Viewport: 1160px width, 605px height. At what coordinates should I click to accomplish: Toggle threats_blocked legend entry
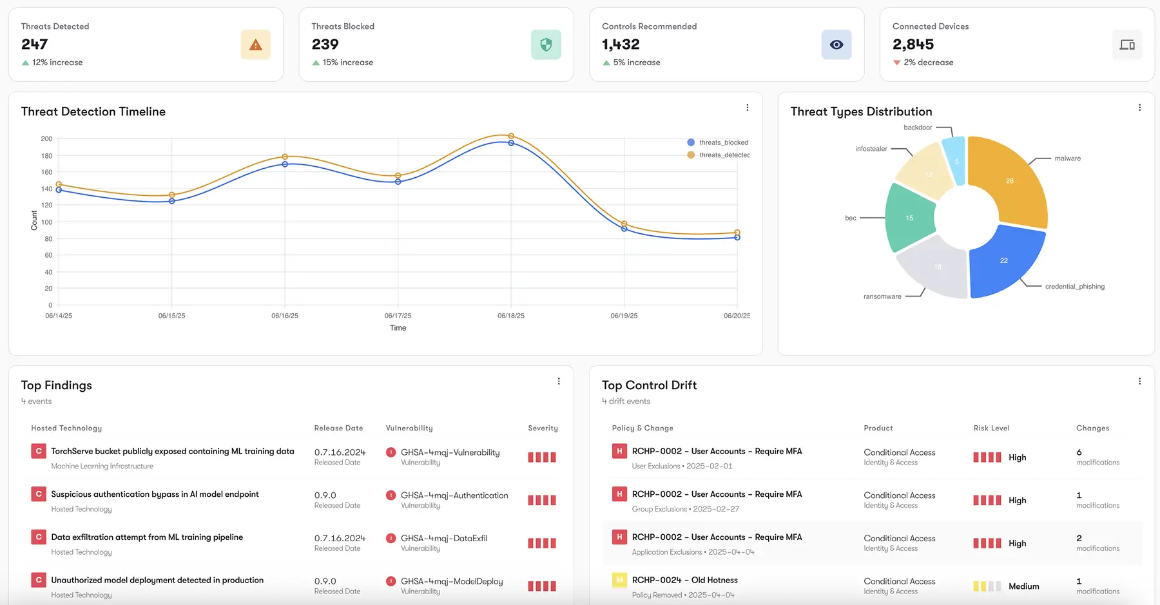[718, 142]
